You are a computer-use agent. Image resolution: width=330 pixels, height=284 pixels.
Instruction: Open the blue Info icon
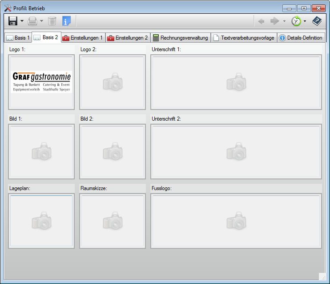pyautogui.click(x=66, y=21)
